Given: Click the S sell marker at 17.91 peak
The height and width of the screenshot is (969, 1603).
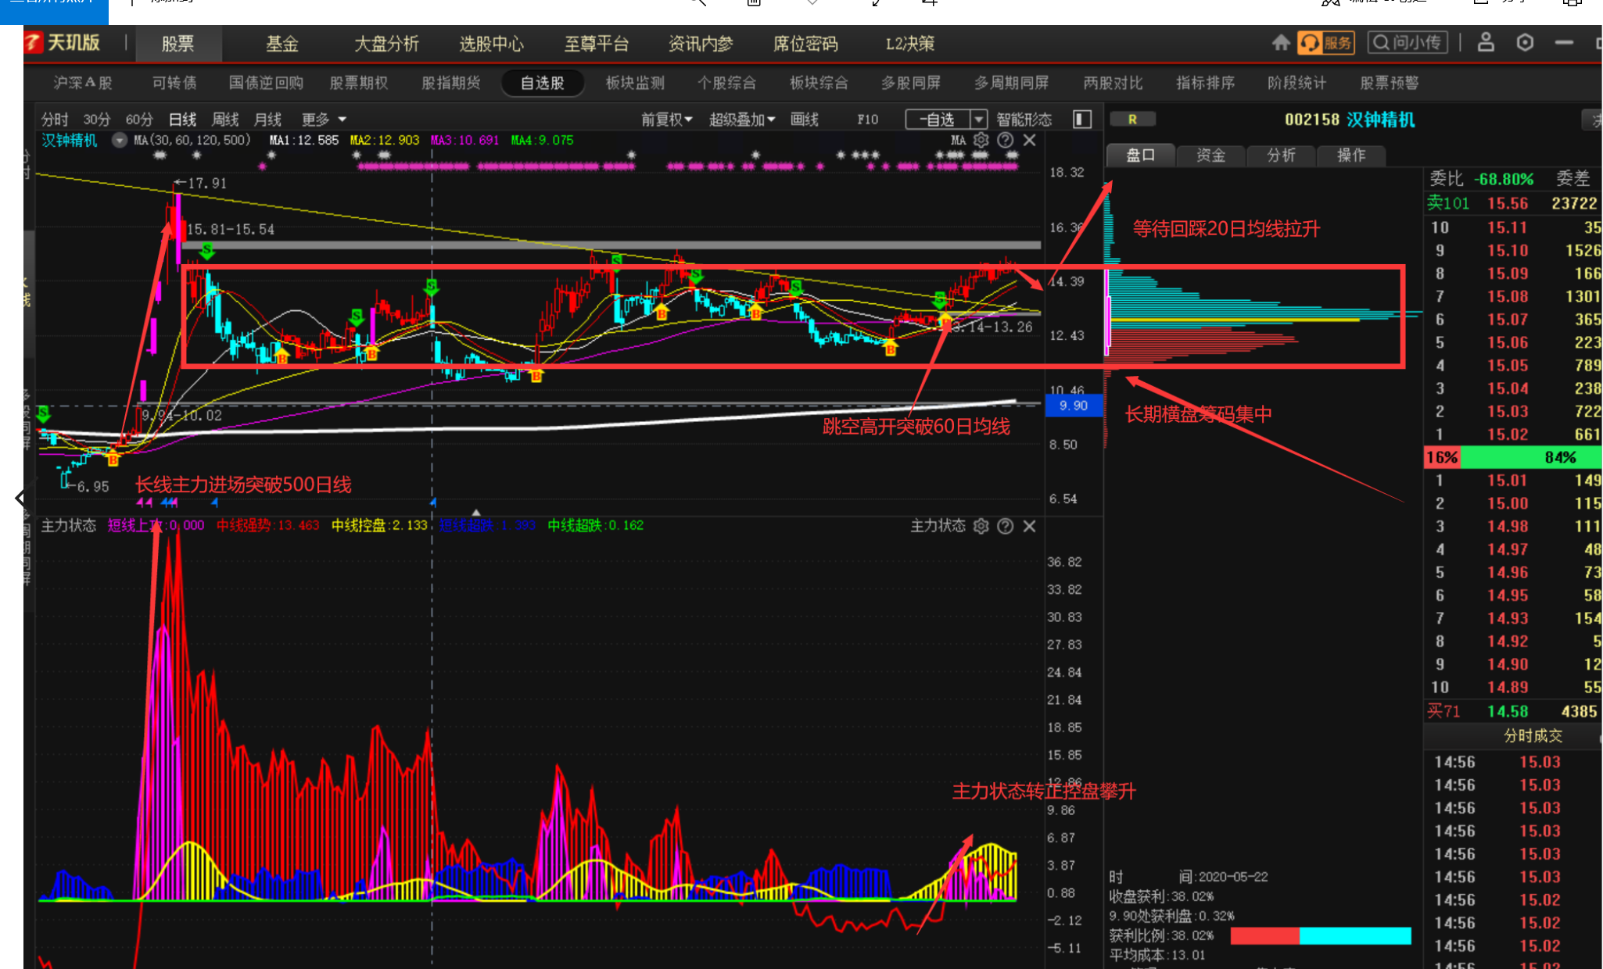Looking at the screenshot, I should (206, 250).
